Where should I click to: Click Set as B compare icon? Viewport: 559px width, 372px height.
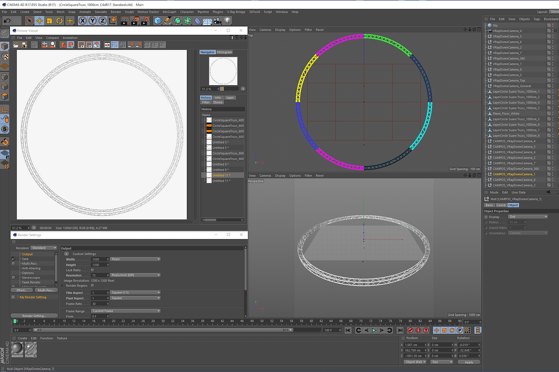click(x=138, y=45)
